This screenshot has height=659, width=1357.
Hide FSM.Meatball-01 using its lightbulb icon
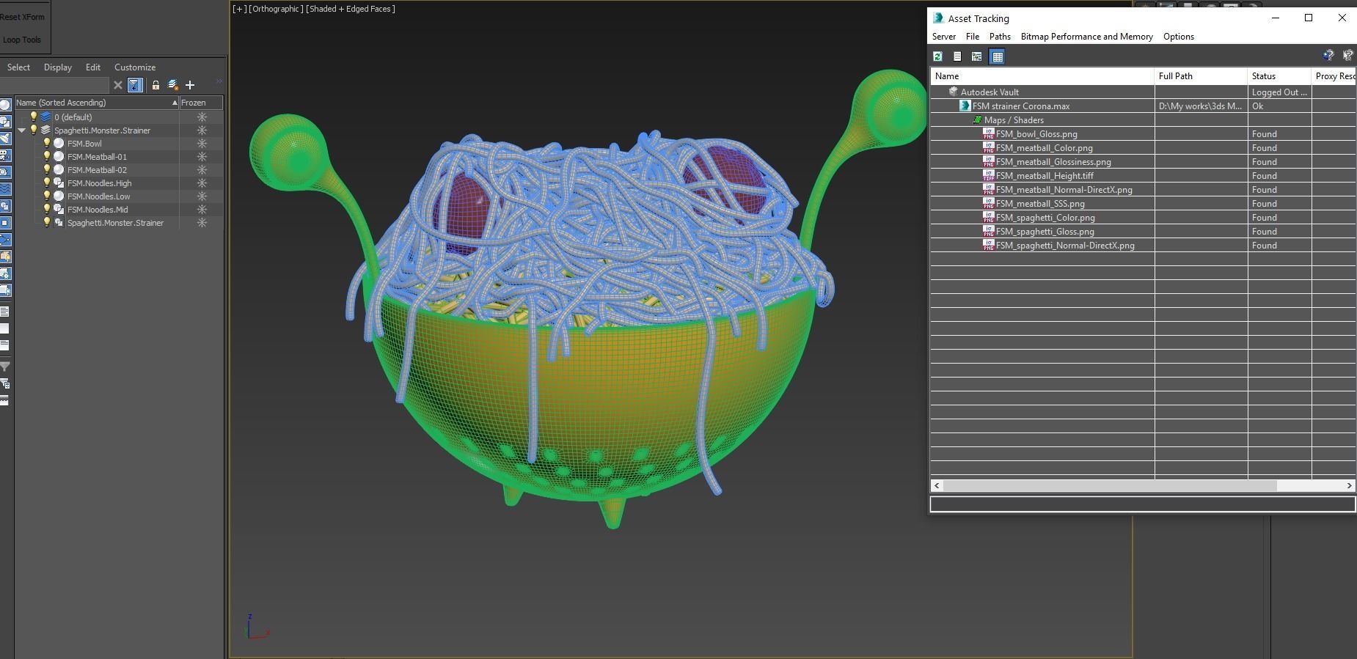pos(47,157)
